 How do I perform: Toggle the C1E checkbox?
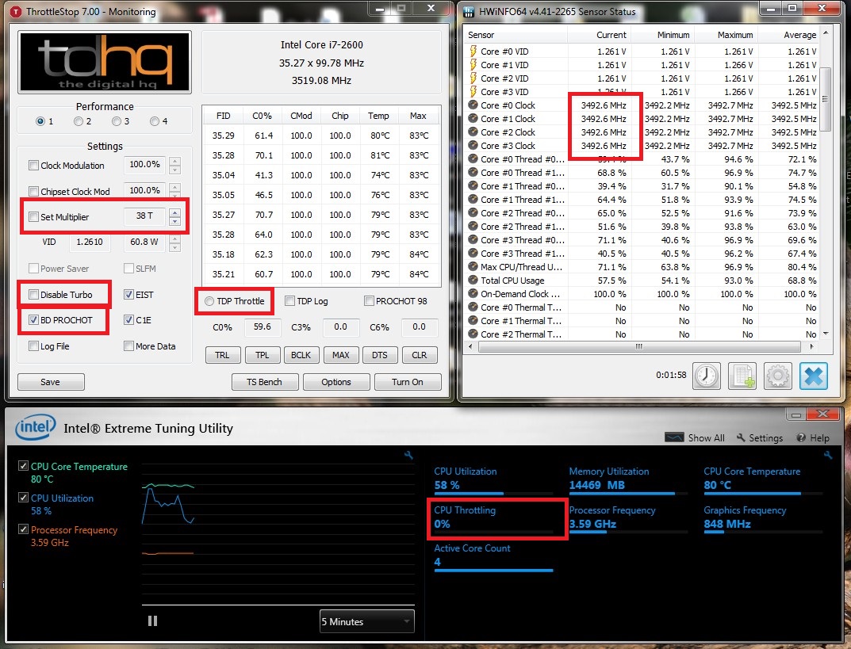click(x=128, y=320)
